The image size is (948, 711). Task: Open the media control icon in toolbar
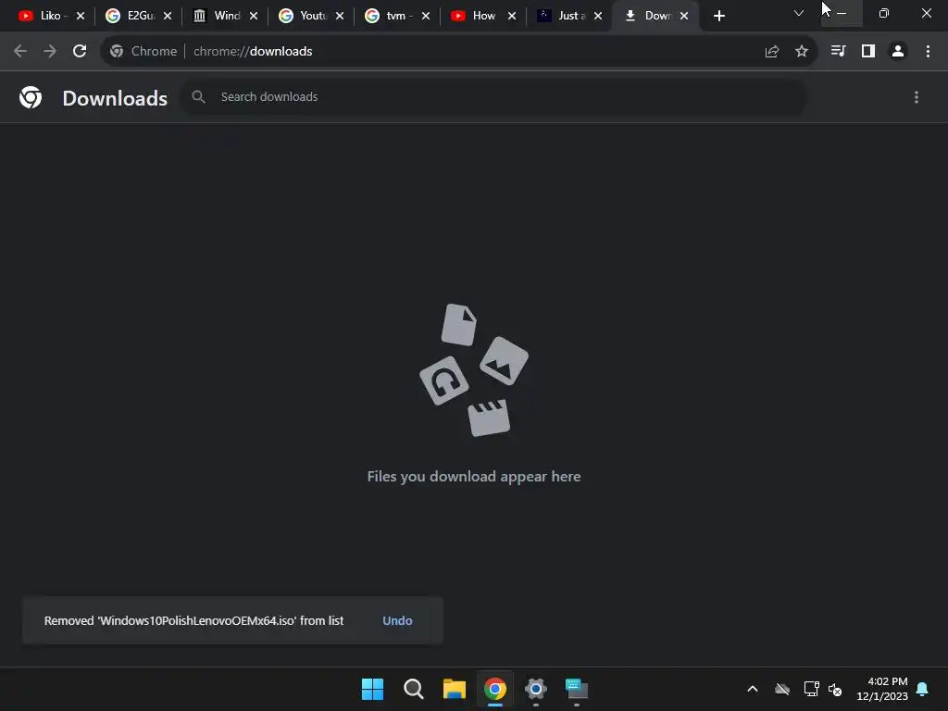(x=838, y=52)
